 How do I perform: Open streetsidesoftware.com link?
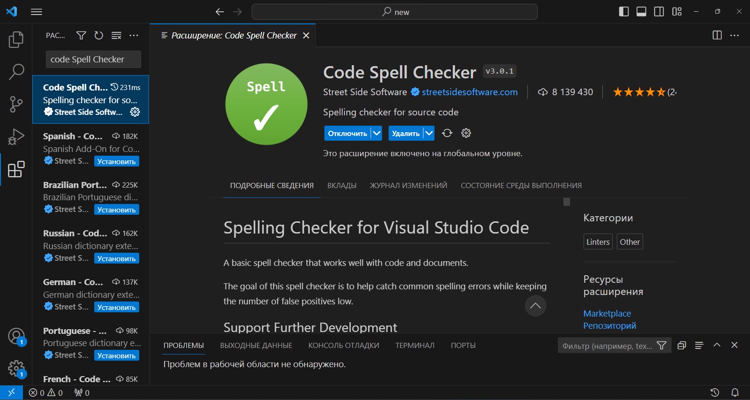470,92
